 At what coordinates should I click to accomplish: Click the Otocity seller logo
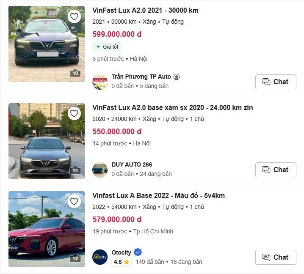(x=100, y=257)
